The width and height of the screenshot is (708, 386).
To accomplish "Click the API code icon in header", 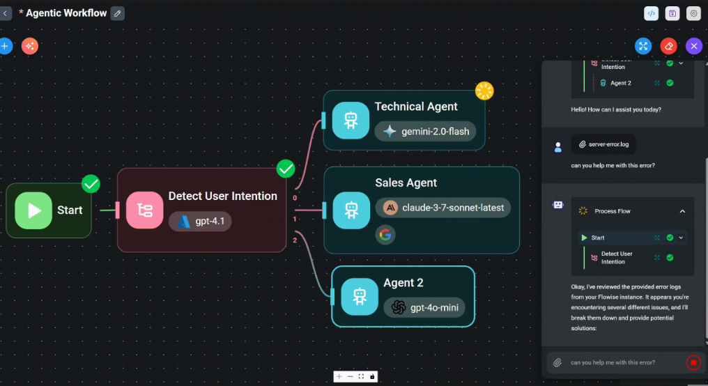I will coord(651,13).
